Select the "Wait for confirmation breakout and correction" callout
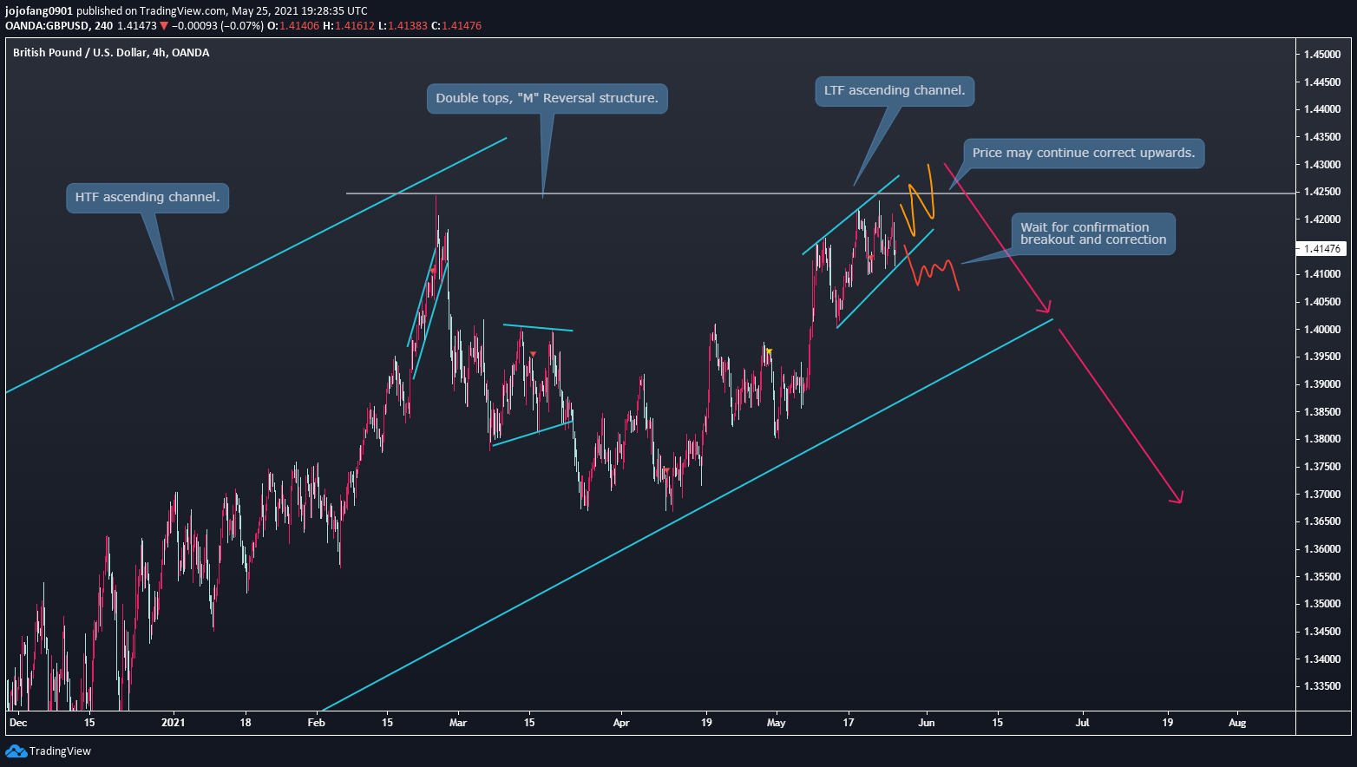 coord(1092,234)
